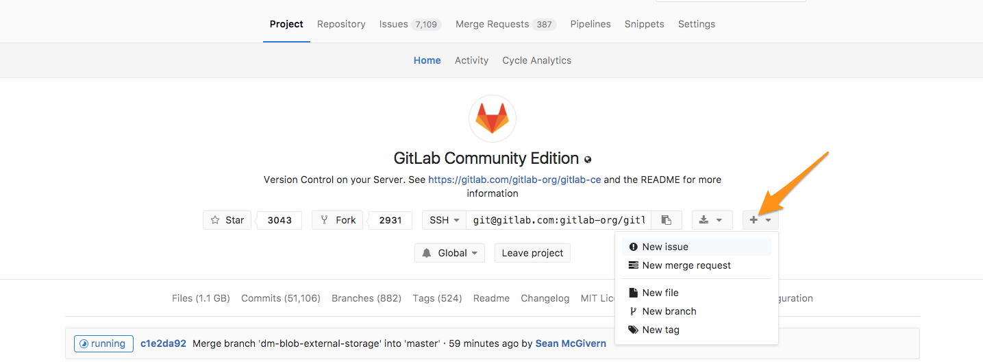The image size is (983, 364).
Task: Go to the Pipelines tab
Action: pyautogui.click(x=590, y=24)
